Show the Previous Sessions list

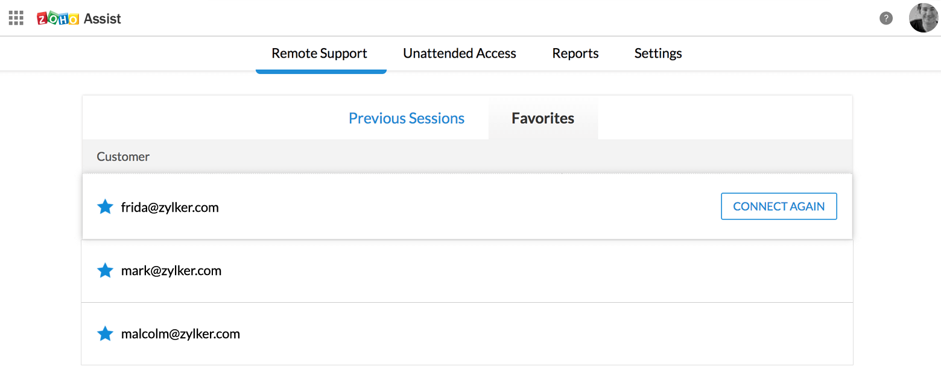coord(407,119)
